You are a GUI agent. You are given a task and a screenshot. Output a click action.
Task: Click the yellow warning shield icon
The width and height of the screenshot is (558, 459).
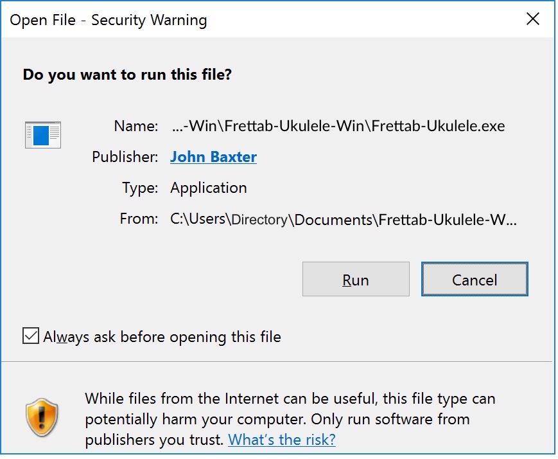42,418
